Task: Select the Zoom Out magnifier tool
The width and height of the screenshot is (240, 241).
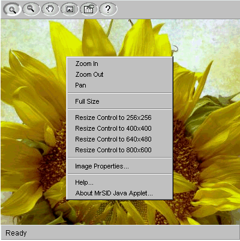Action: click(x=31, y=9)
